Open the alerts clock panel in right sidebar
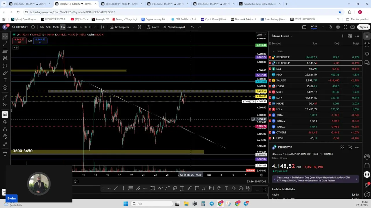 [367, 45]
